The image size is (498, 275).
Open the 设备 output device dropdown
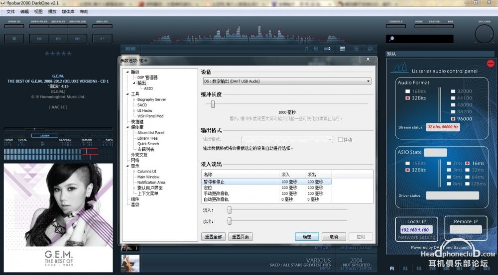(287, 81)
